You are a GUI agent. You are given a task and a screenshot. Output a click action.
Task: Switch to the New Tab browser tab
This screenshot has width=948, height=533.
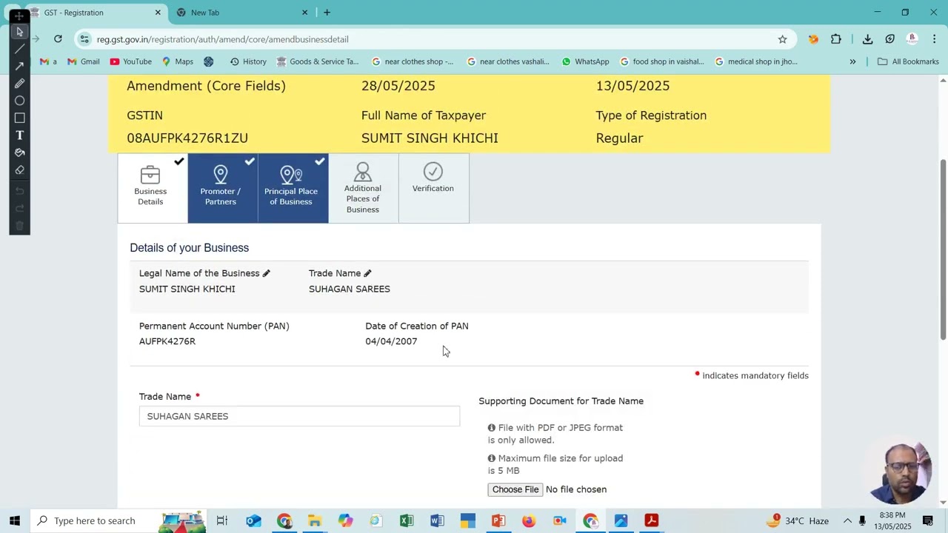pos(242,13)
